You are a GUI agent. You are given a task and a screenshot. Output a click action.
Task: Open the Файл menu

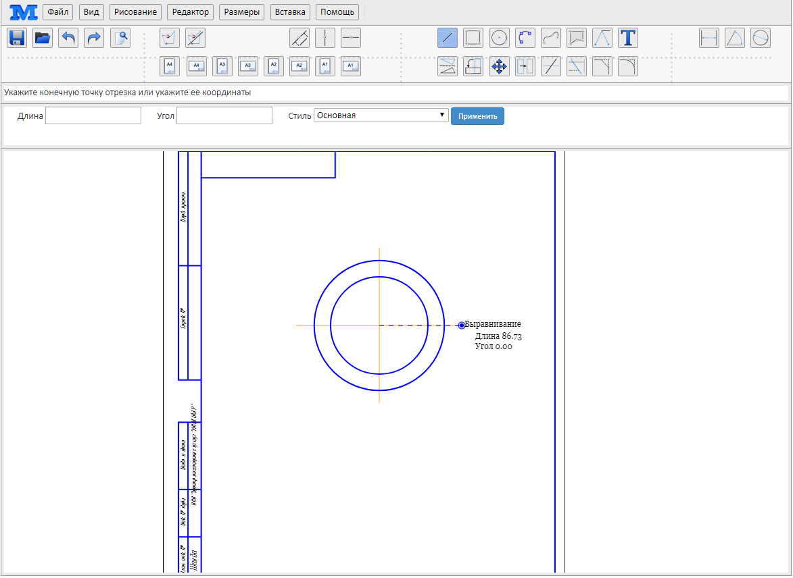point(59,12)
